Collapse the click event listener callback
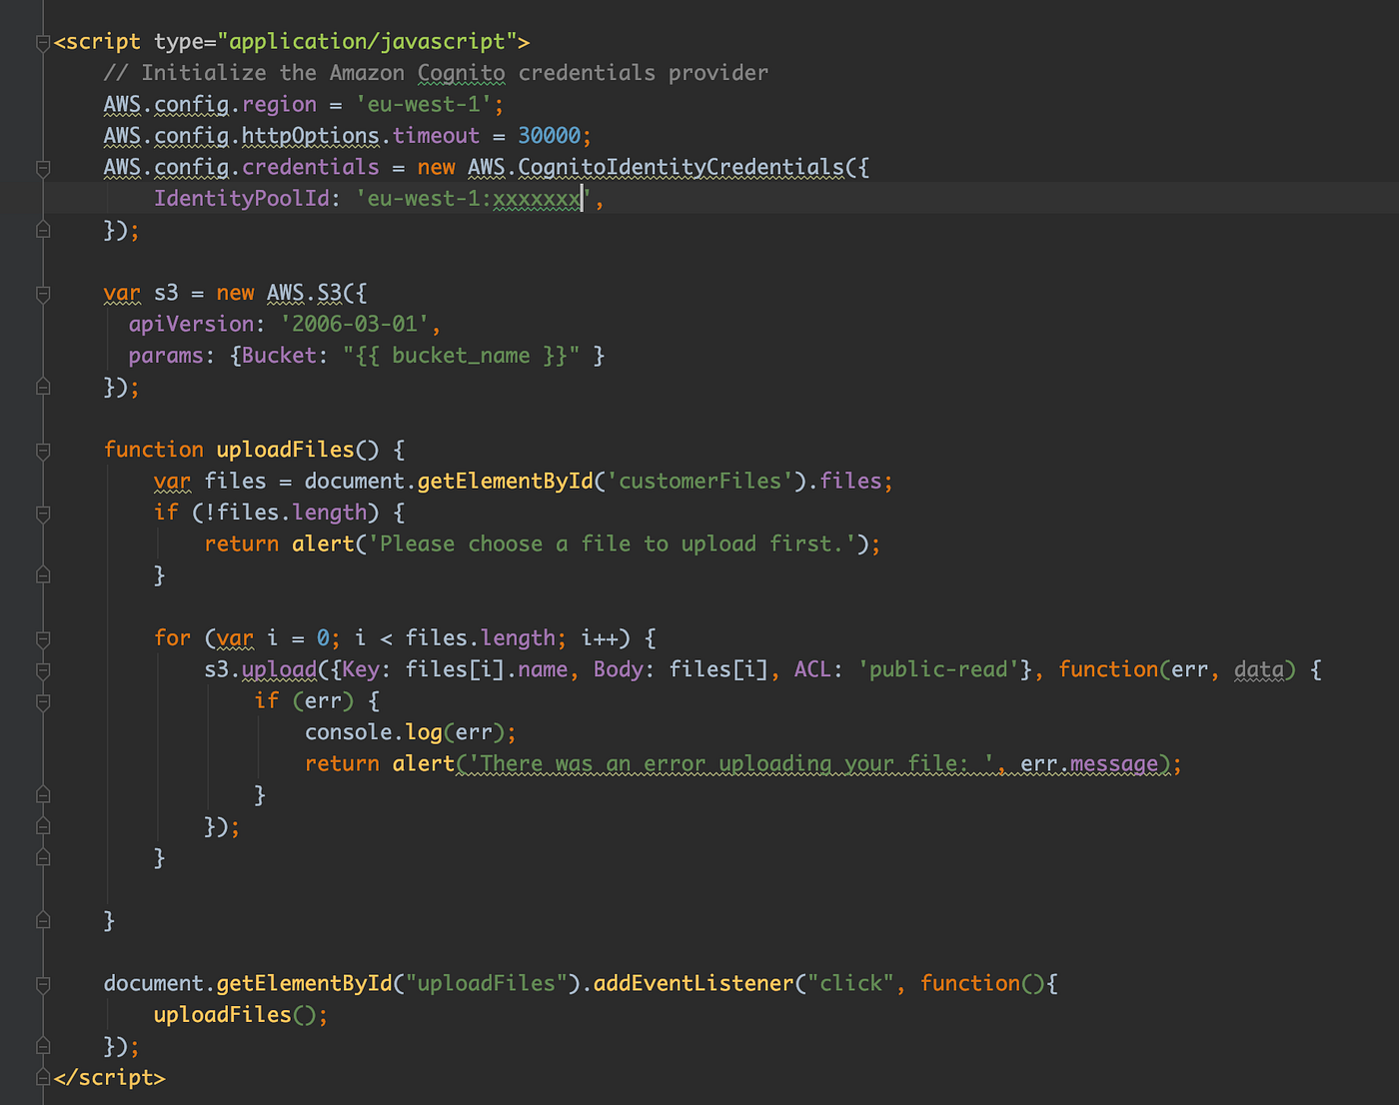Screen dimensions: 1399x1105 pos(42,983)
